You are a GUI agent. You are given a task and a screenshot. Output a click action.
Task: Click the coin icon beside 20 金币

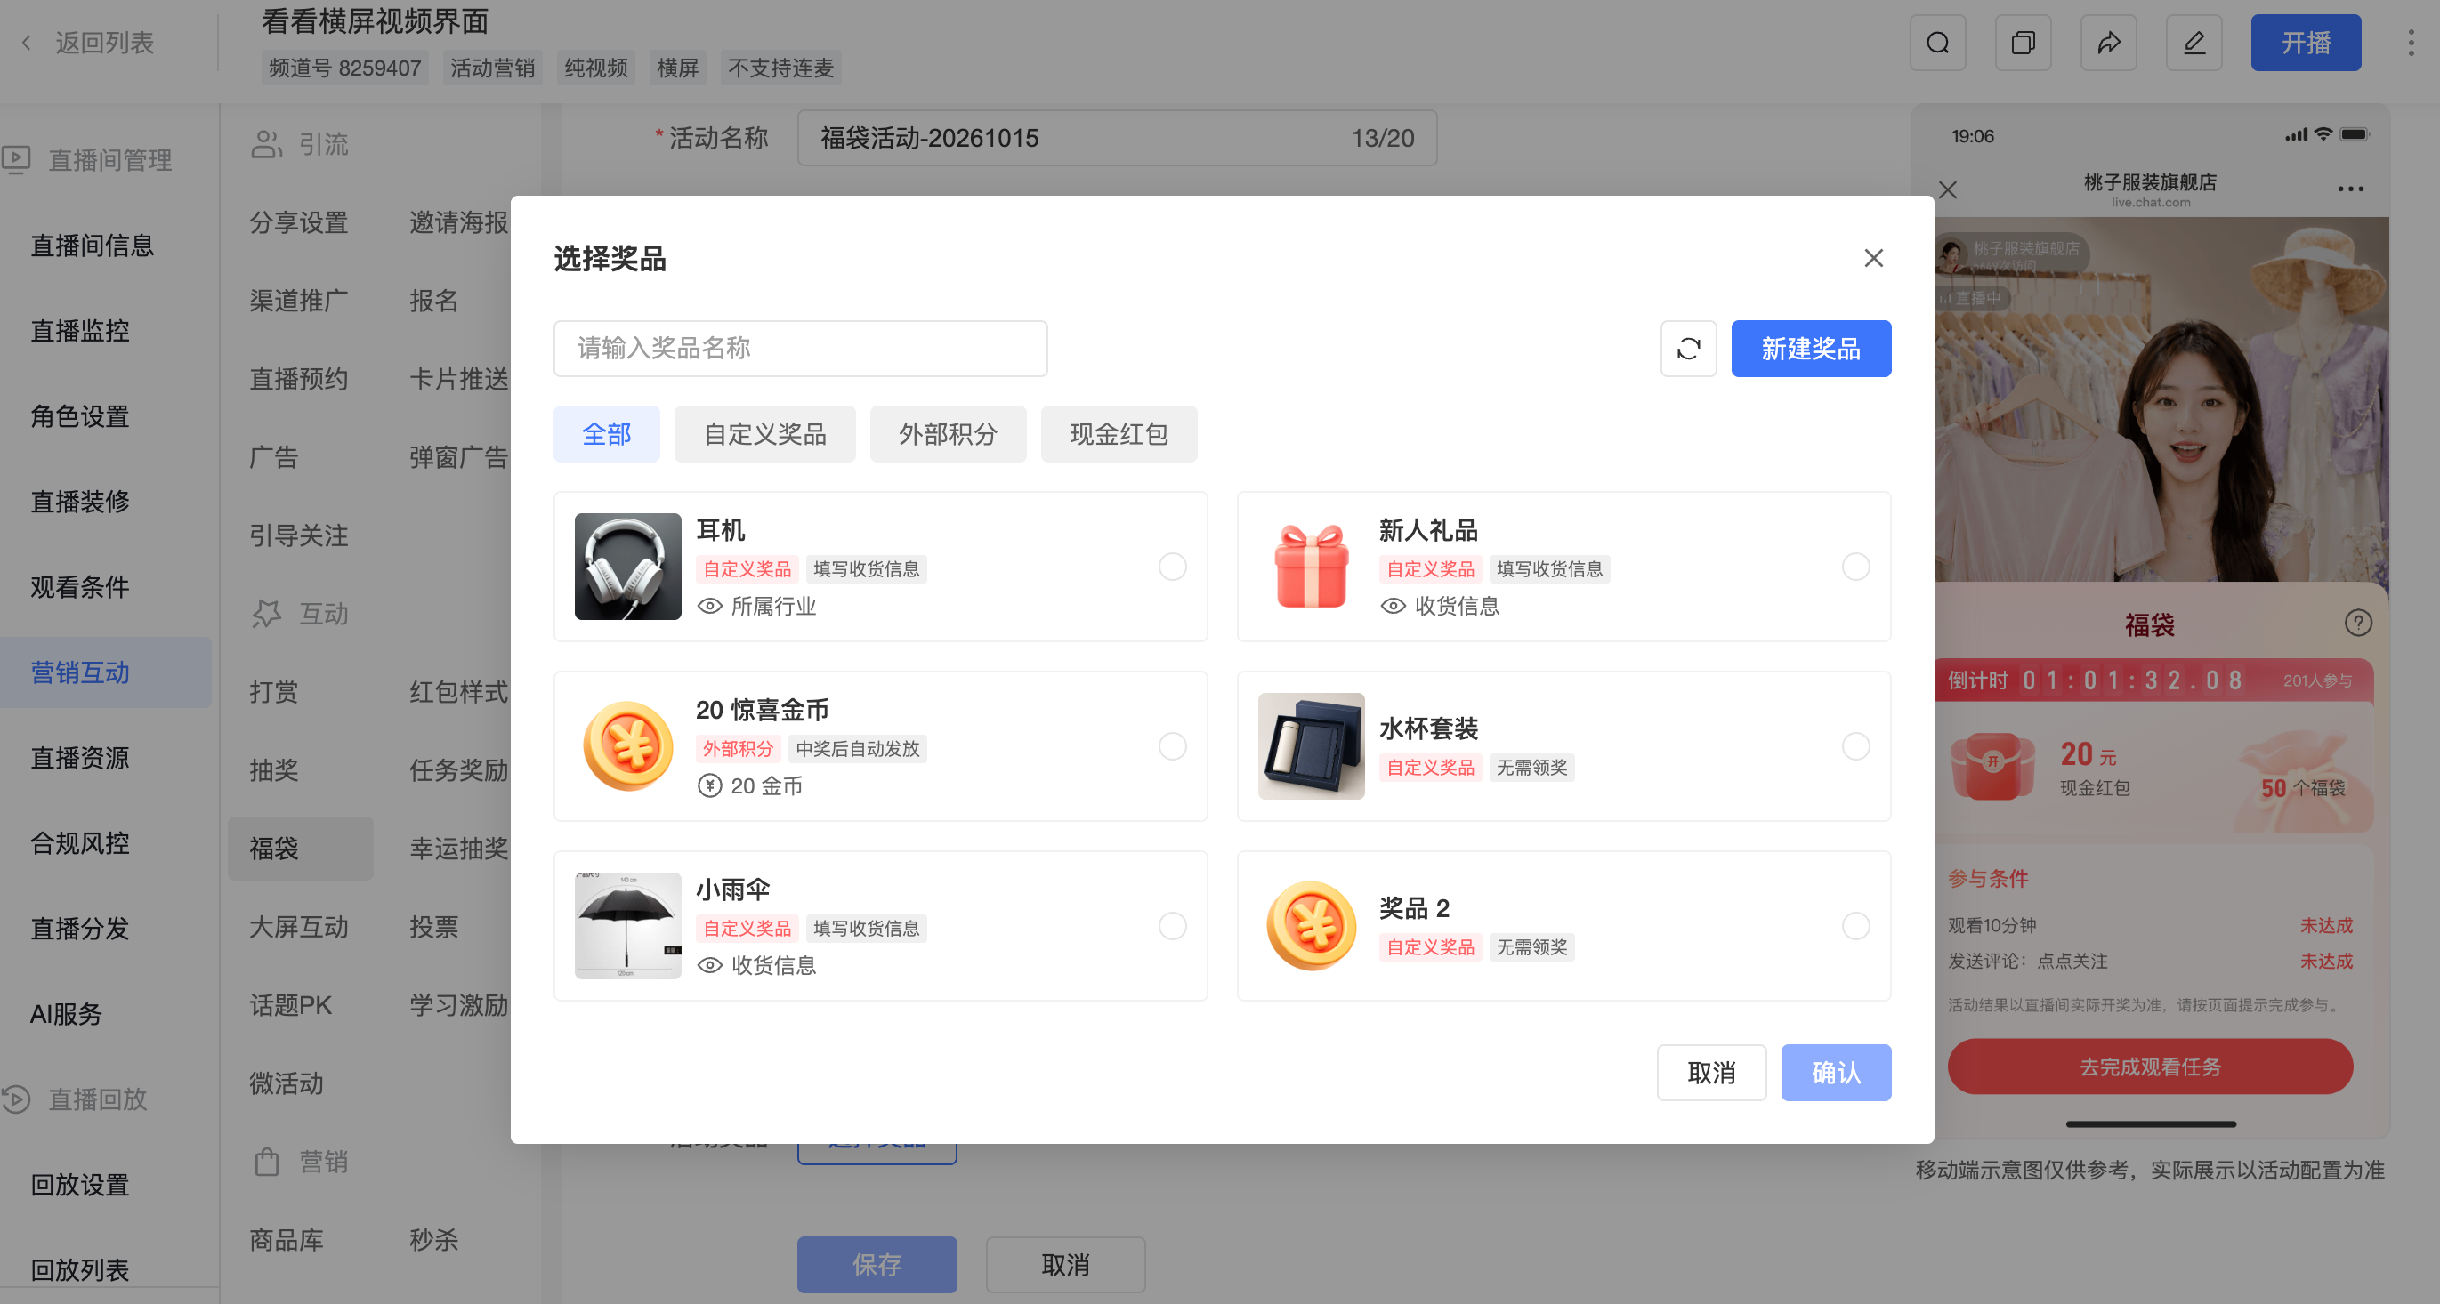click(709, 786)
